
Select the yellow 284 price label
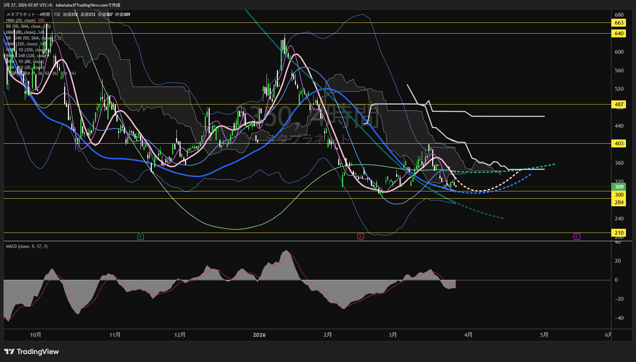[x=619, y=202]
